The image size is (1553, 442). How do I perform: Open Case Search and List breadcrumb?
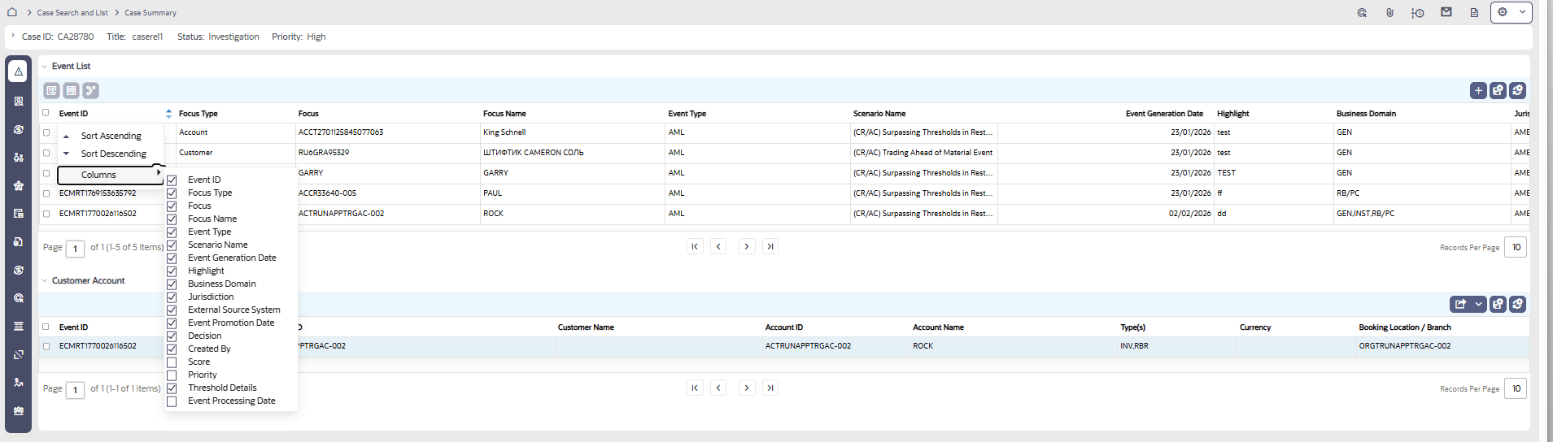click(72, 13)
